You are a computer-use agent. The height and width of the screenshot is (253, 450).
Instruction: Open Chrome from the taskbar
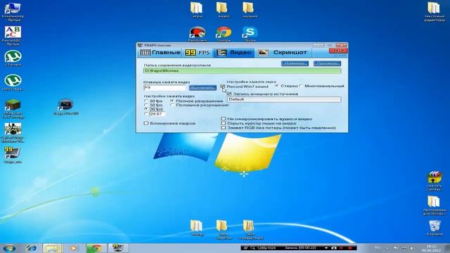[96, 248]
